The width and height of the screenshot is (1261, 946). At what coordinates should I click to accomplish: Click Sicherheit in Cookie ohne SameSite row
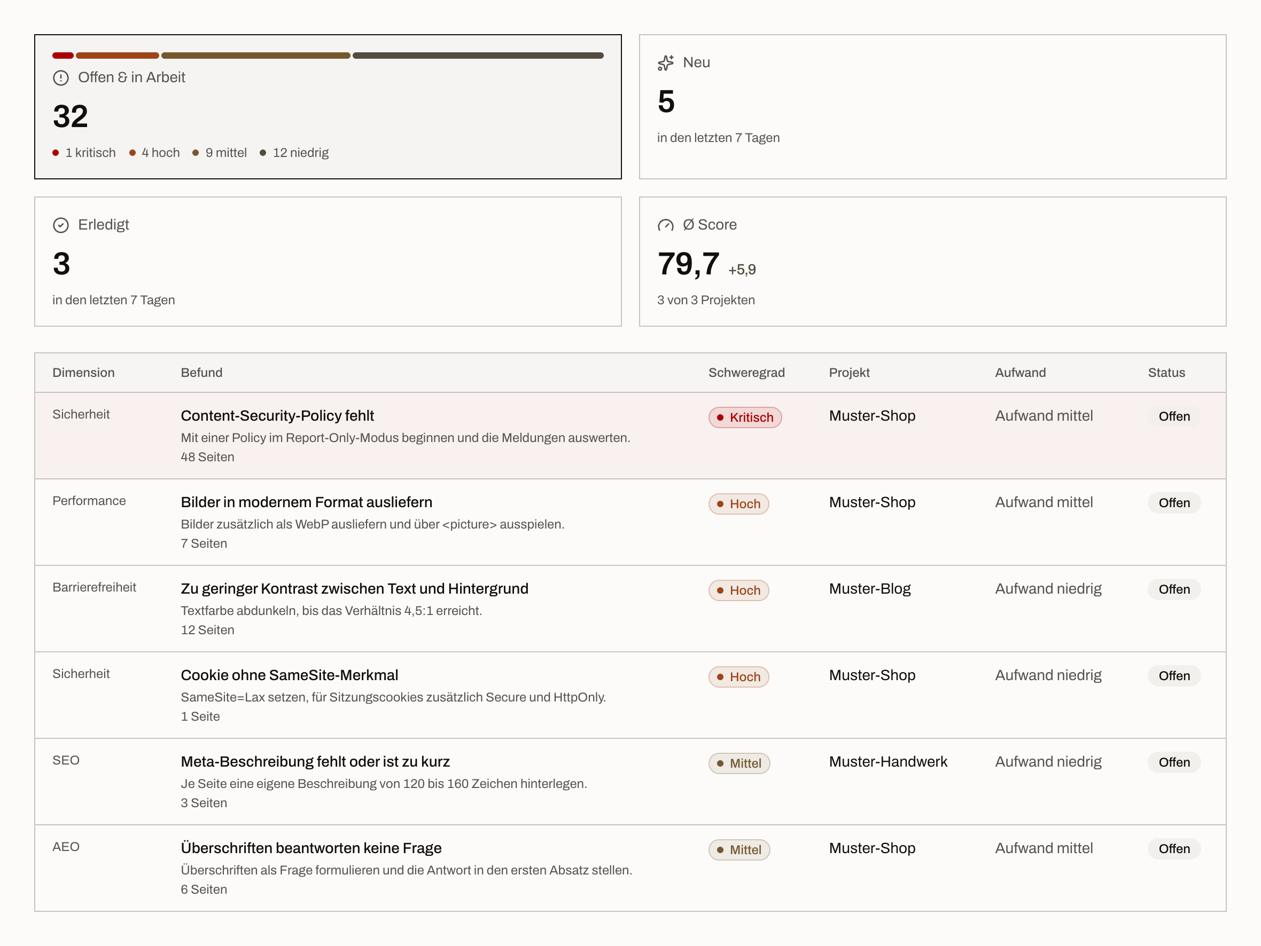click(80, 674)
